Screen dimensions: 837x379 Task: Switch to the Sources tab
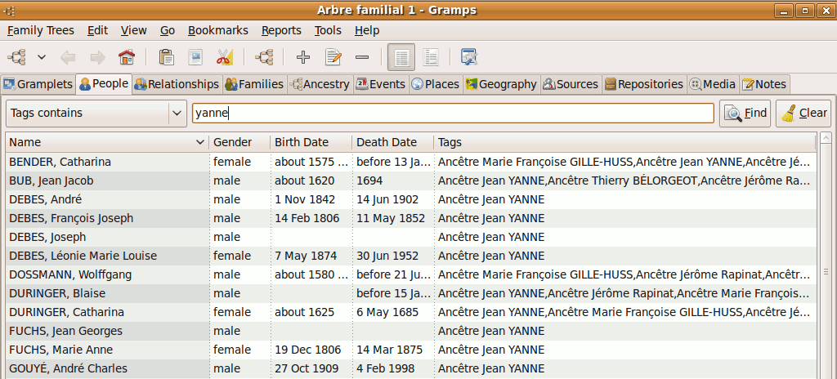click(x=571, y=84)
